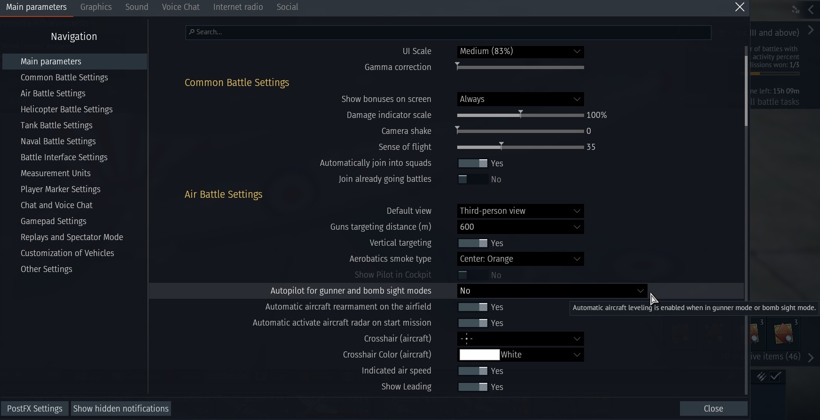Toggle Show Pilot in Cockpit
This screenshot has width=820, height=420.
coord(473,275)
